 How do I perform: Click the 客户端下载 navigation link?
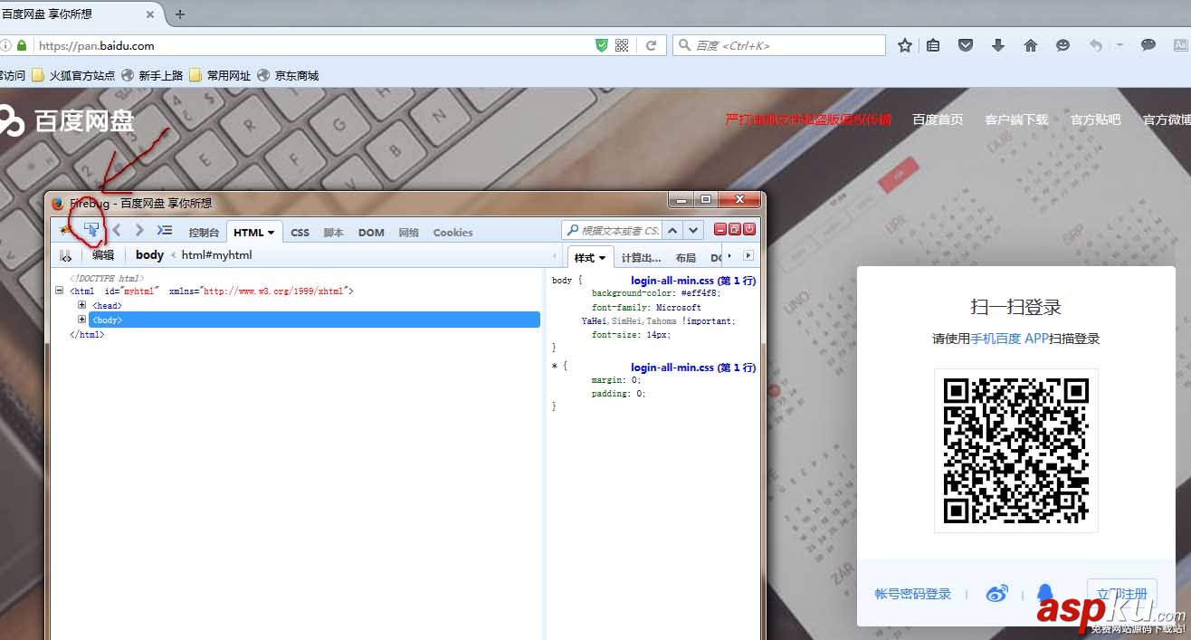[1015, 119]
